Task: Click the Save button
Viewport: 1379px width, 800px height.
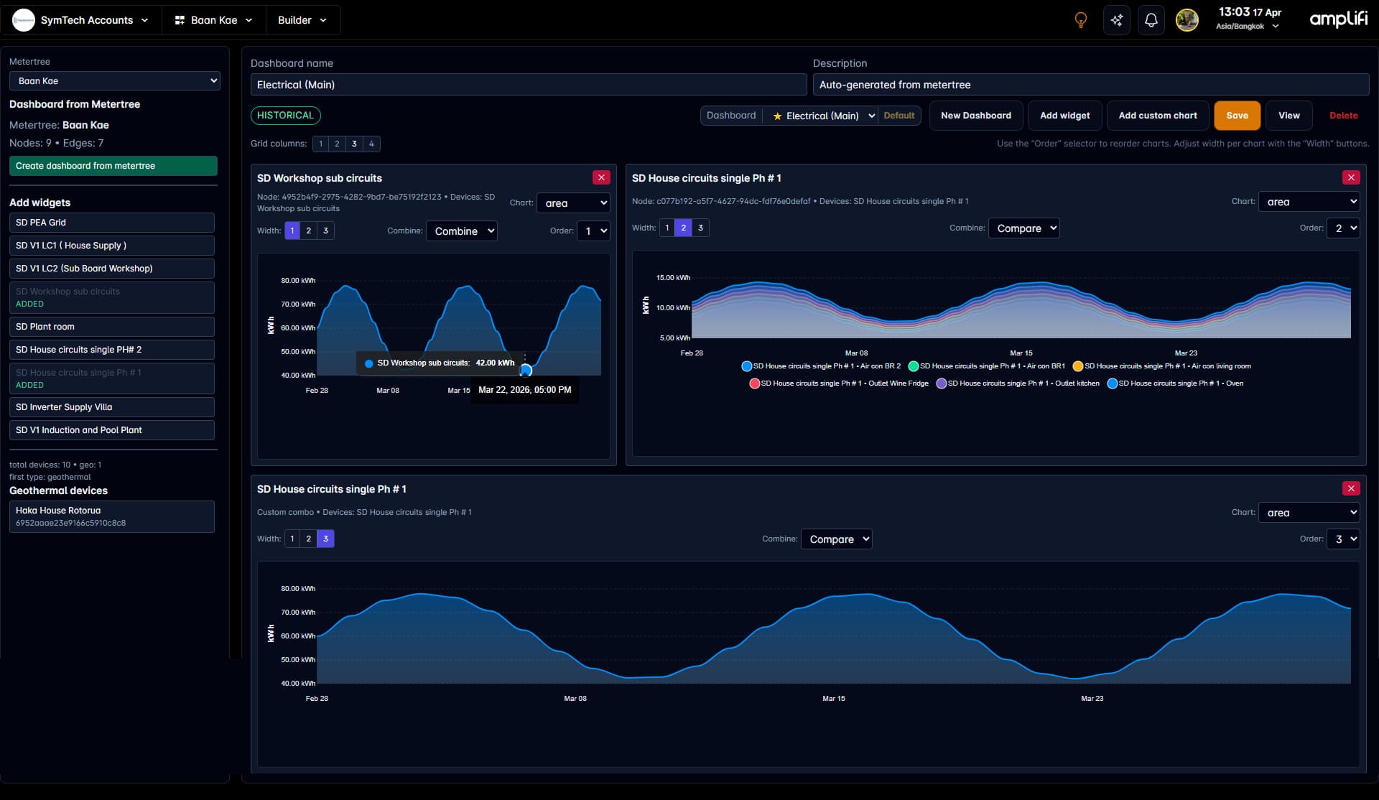Action: [x=1237, y=116]
